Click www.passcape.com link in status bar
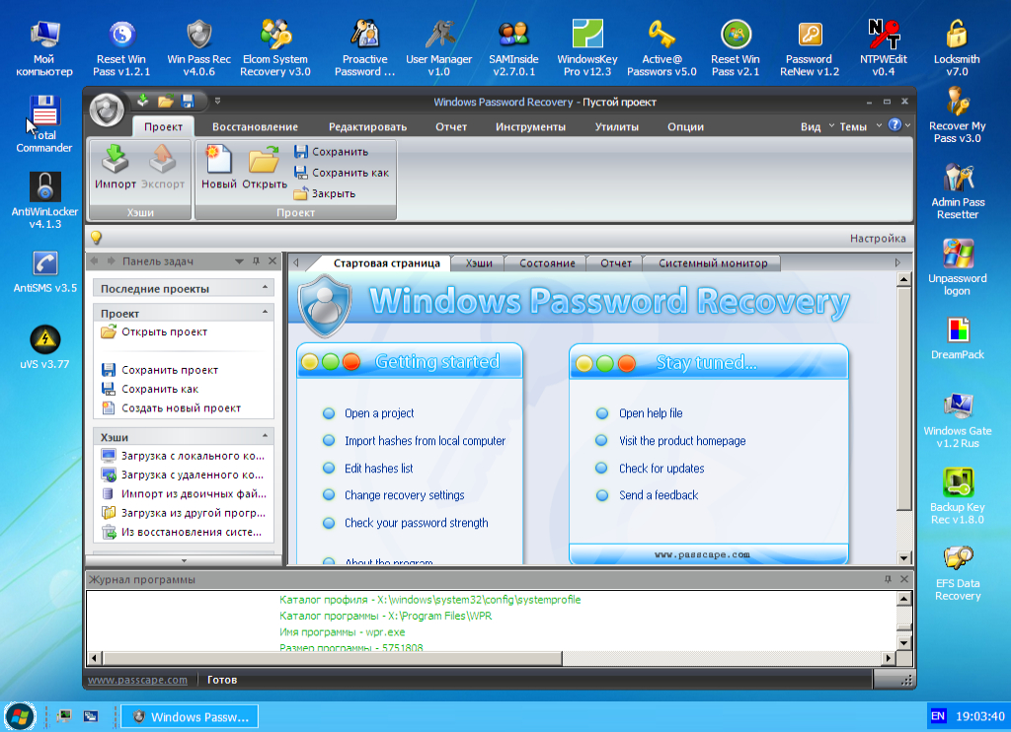This screenshot has height=732, width=1011. [x=137, y=680]
